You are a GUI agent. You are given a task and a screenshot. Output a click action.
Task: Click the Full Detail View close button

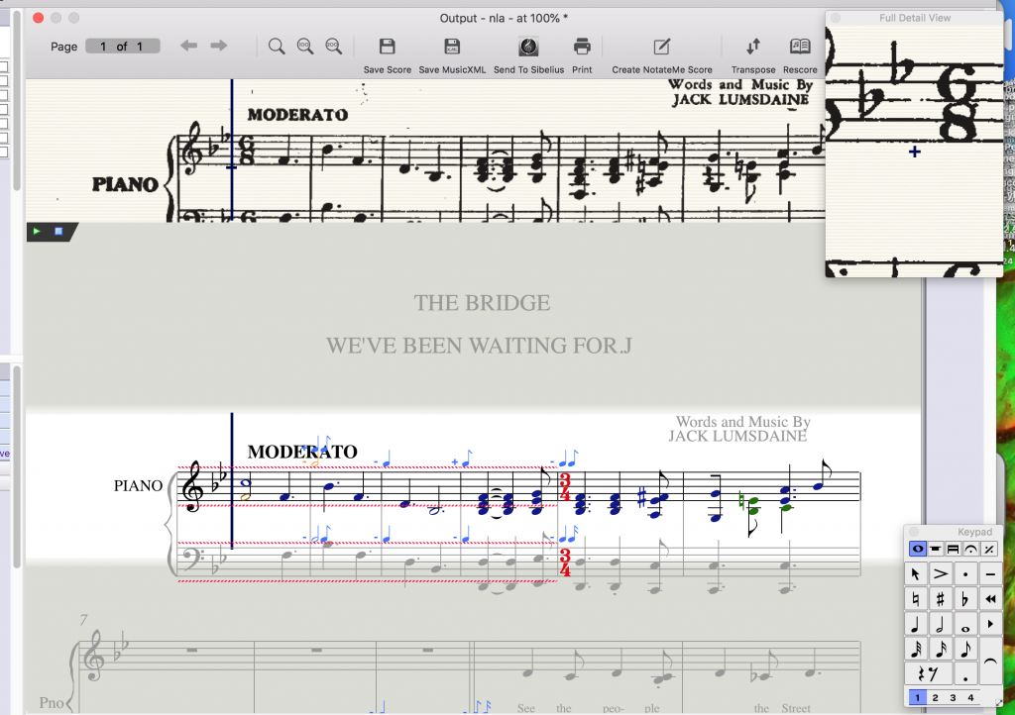click(836, 18)
